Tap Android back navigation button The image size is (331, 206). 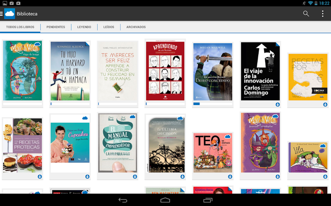122,200
